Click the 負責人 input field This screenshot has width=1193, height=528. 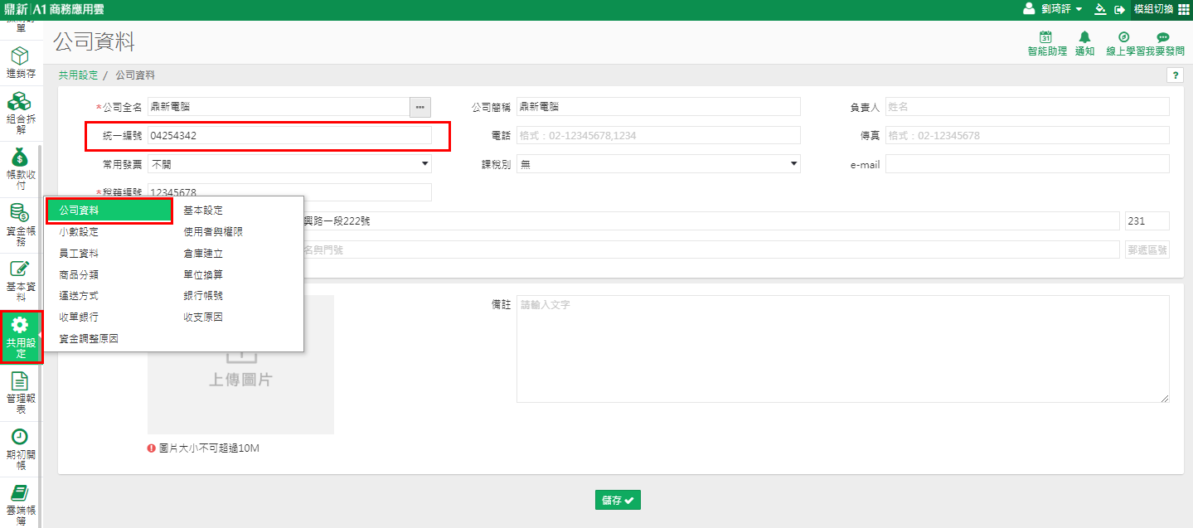1027,106
